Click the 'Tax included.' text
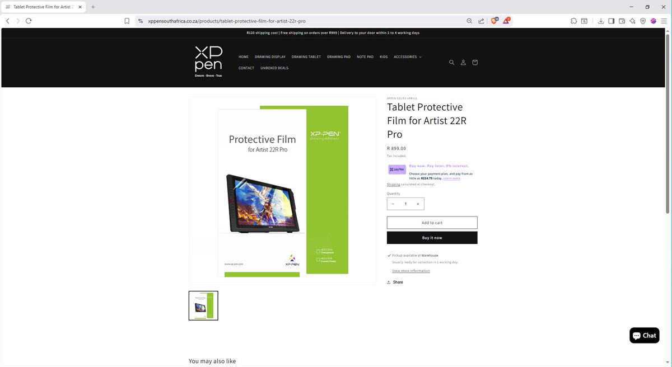The height and width of the screenshot is (367, 672). click(x=396, y=156)
